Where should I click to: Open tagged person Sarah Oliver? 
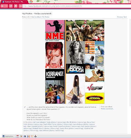(64, 128)
